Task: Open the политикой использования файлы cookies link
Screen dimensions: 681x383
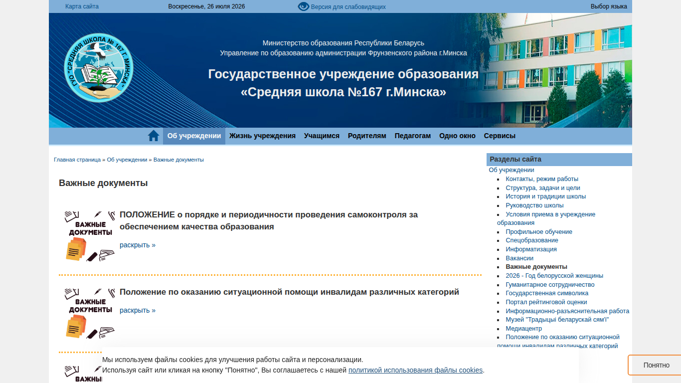Action: (x=415, y=370)
